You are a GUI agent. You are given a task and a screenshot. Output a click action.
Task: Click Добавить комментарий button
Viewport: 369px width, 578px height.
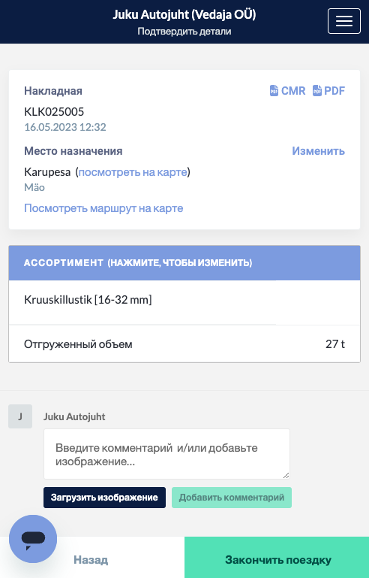232,498
